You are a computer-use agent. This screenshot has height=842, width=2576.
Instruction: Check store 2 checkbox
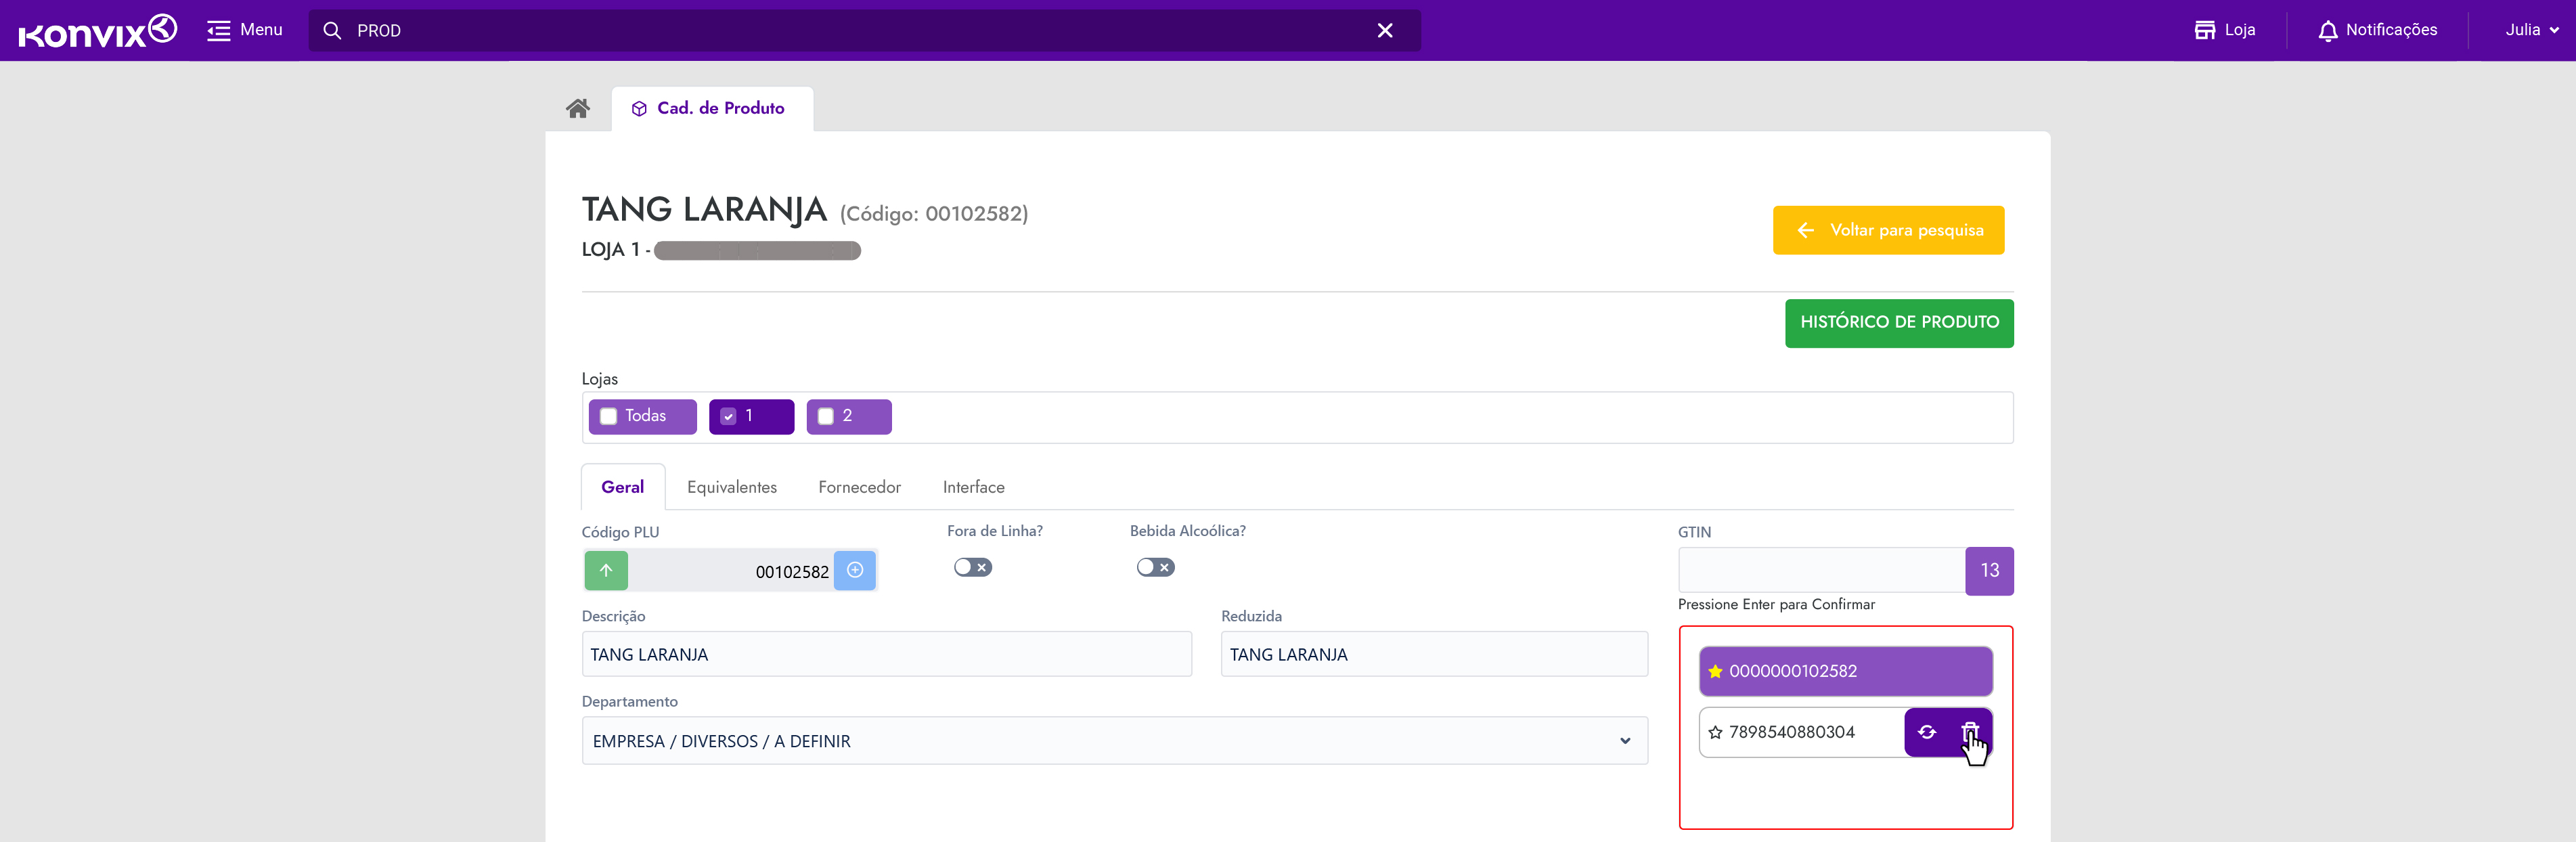[x=826, y=417]
